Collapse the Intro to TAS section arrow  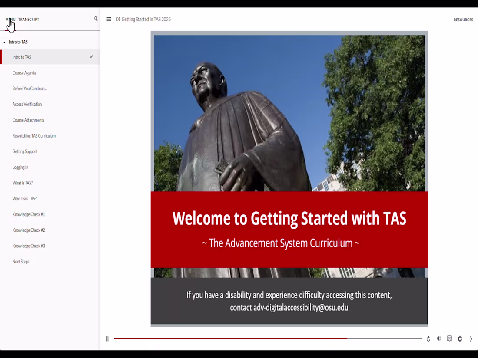pos(4,43)
